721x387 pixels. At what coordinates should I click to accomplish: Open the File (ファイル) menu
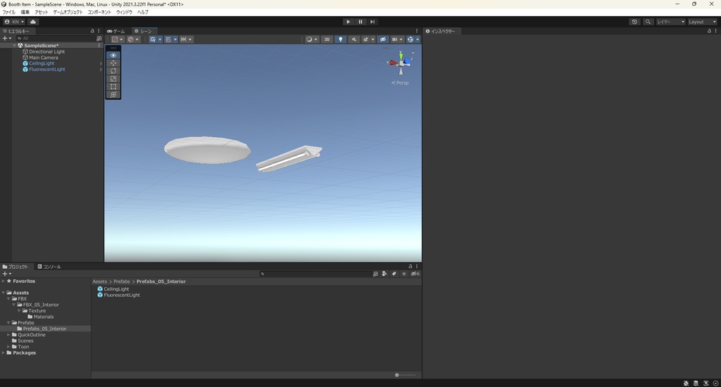8,12
